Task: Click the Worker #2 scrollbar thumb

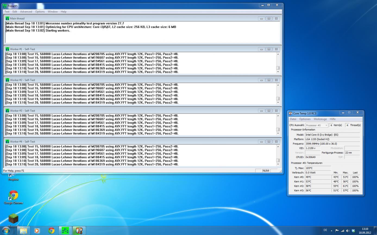Action: (278, 99)
